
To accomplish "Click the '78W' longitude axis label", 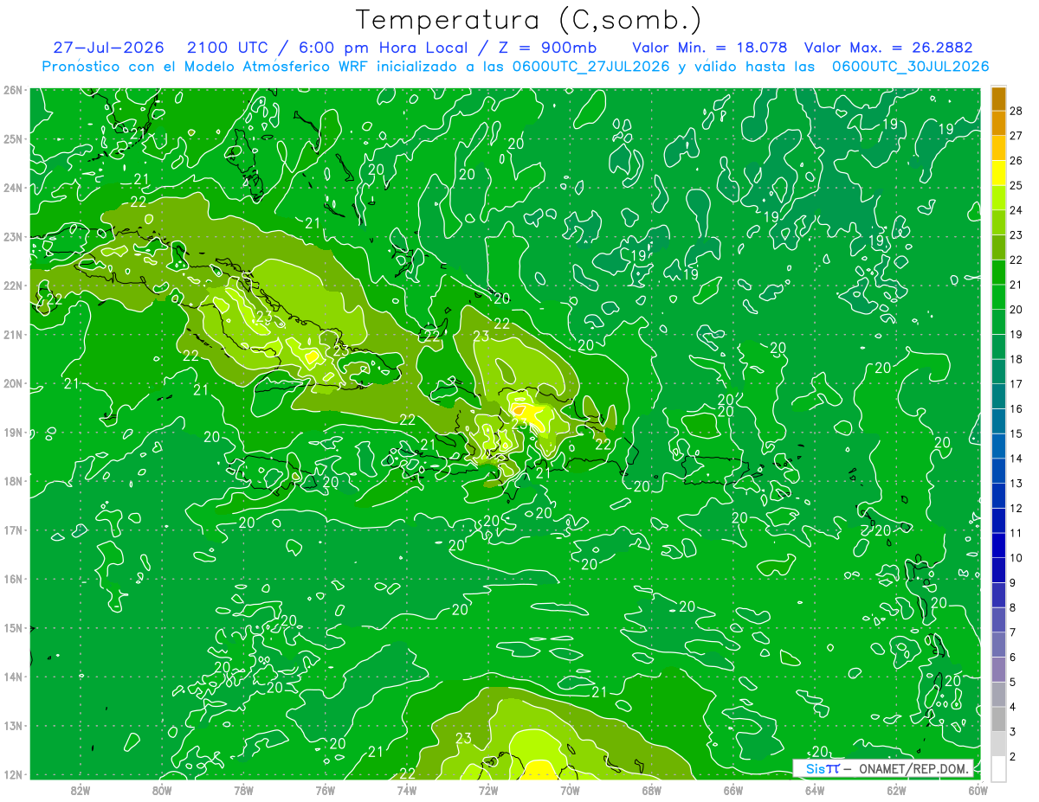I will (243, 790).
